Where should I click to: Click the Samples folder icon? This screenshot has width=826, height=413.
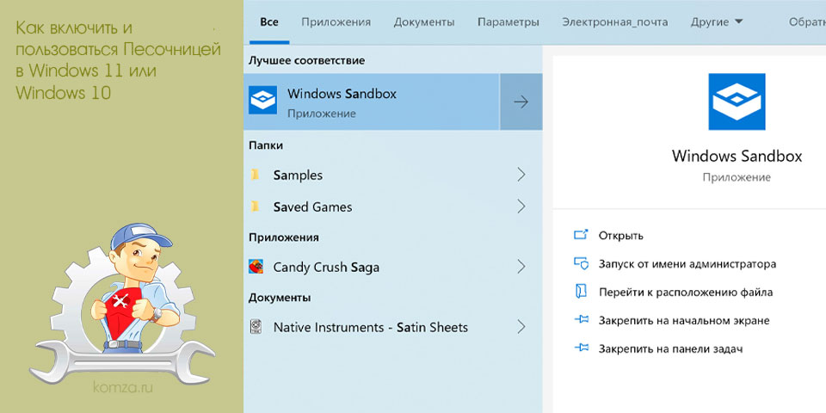pos(256,175)
